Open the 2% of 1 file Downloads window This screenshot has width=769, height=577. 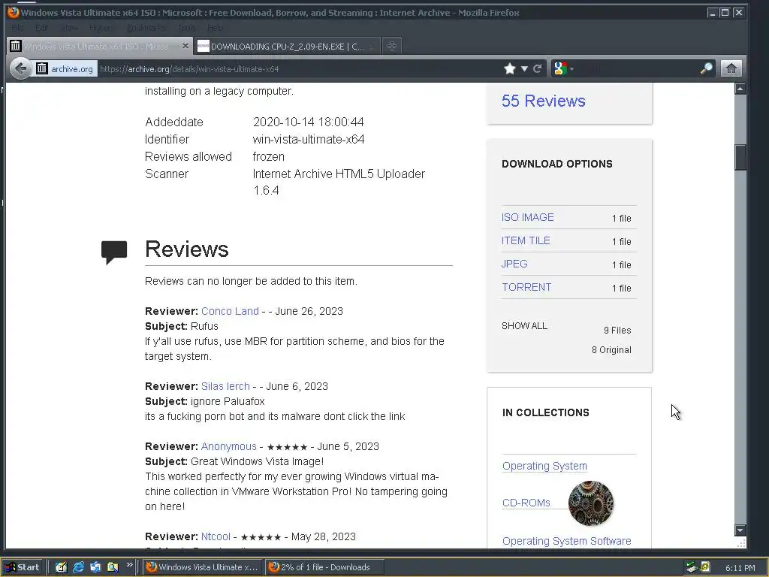pos(324,567)
